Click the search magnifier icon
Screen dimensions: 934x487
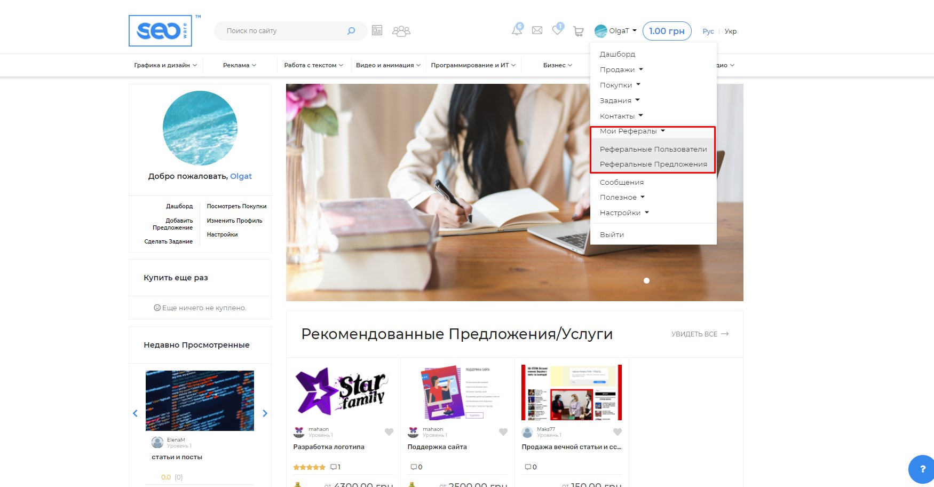[351, 31]
